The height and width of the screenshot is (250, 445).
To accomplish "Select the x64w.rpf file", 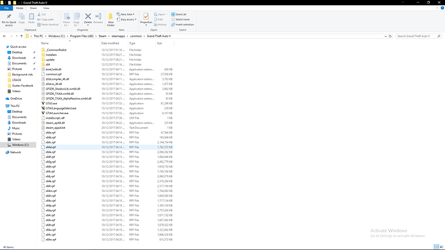I will coord(51,240).
